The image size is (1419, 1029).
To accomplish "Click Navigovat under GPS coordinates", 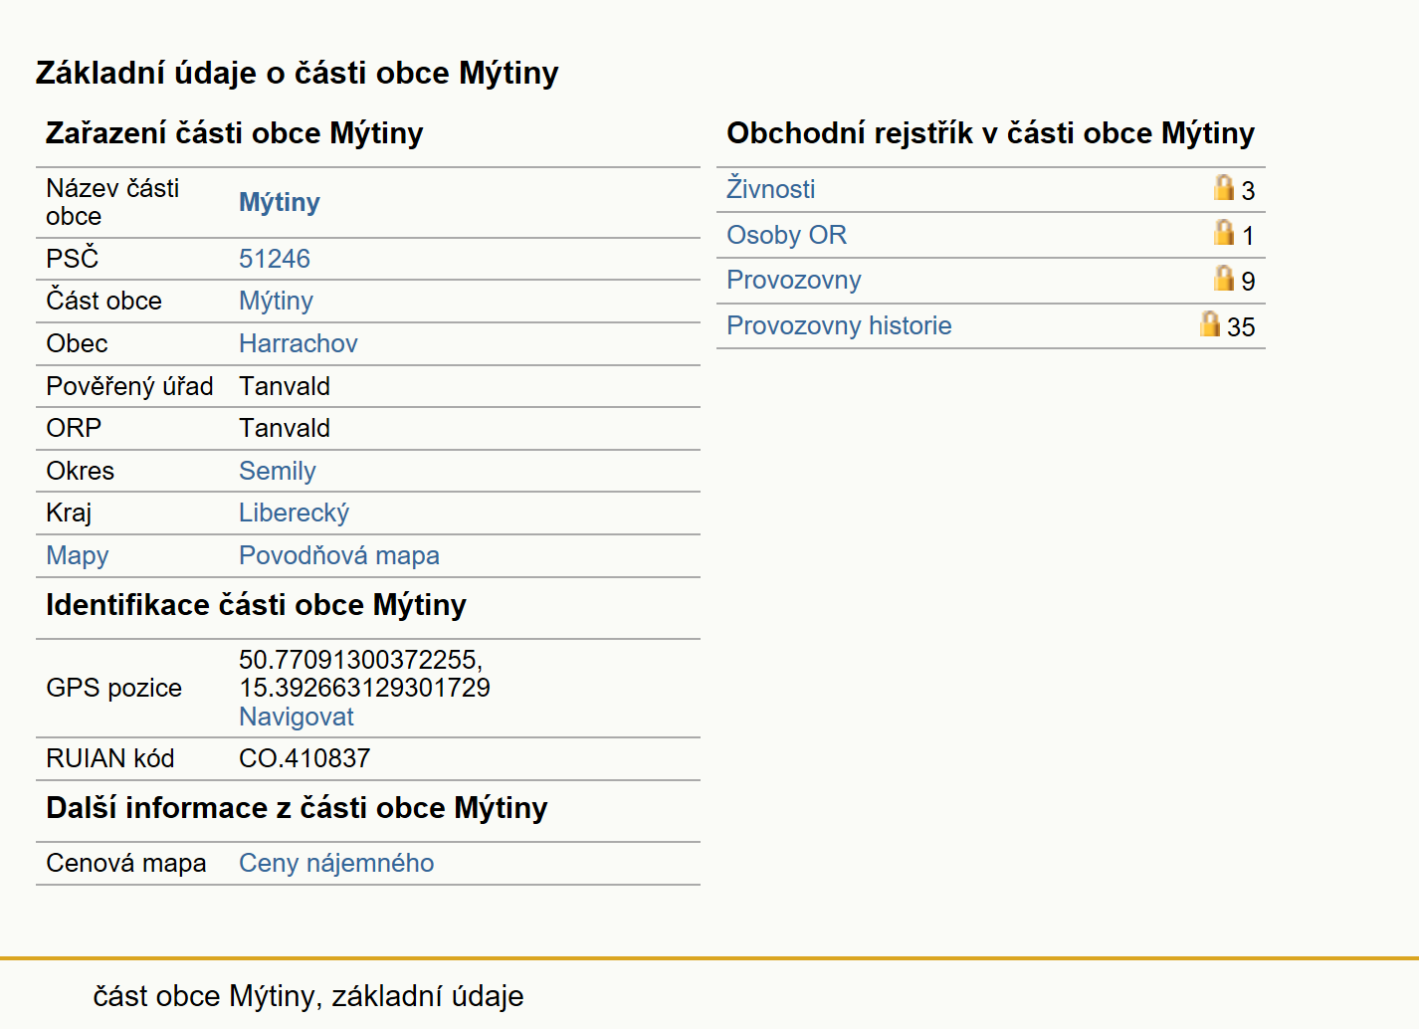I will (x=297, y=717).
